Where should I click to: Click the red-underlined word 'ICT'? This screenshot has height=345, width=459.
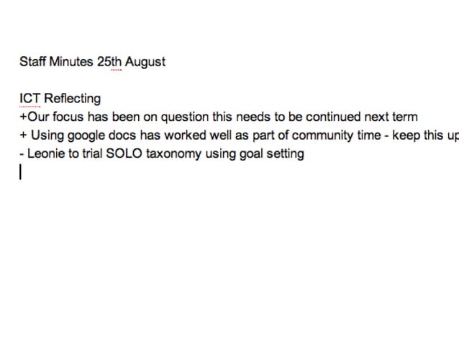click(30, 99)
